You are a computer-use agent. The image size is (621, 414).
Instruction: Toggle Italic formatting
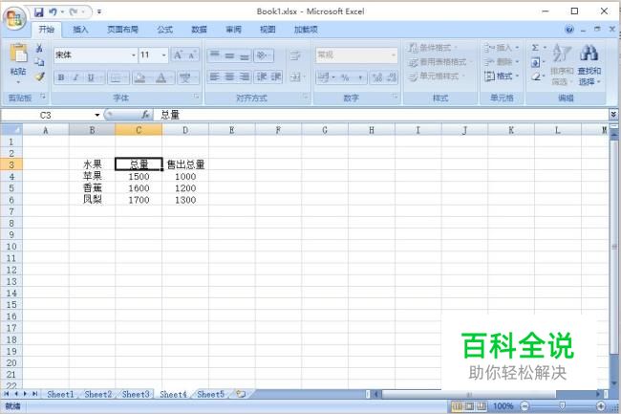(x=75, y=77)
